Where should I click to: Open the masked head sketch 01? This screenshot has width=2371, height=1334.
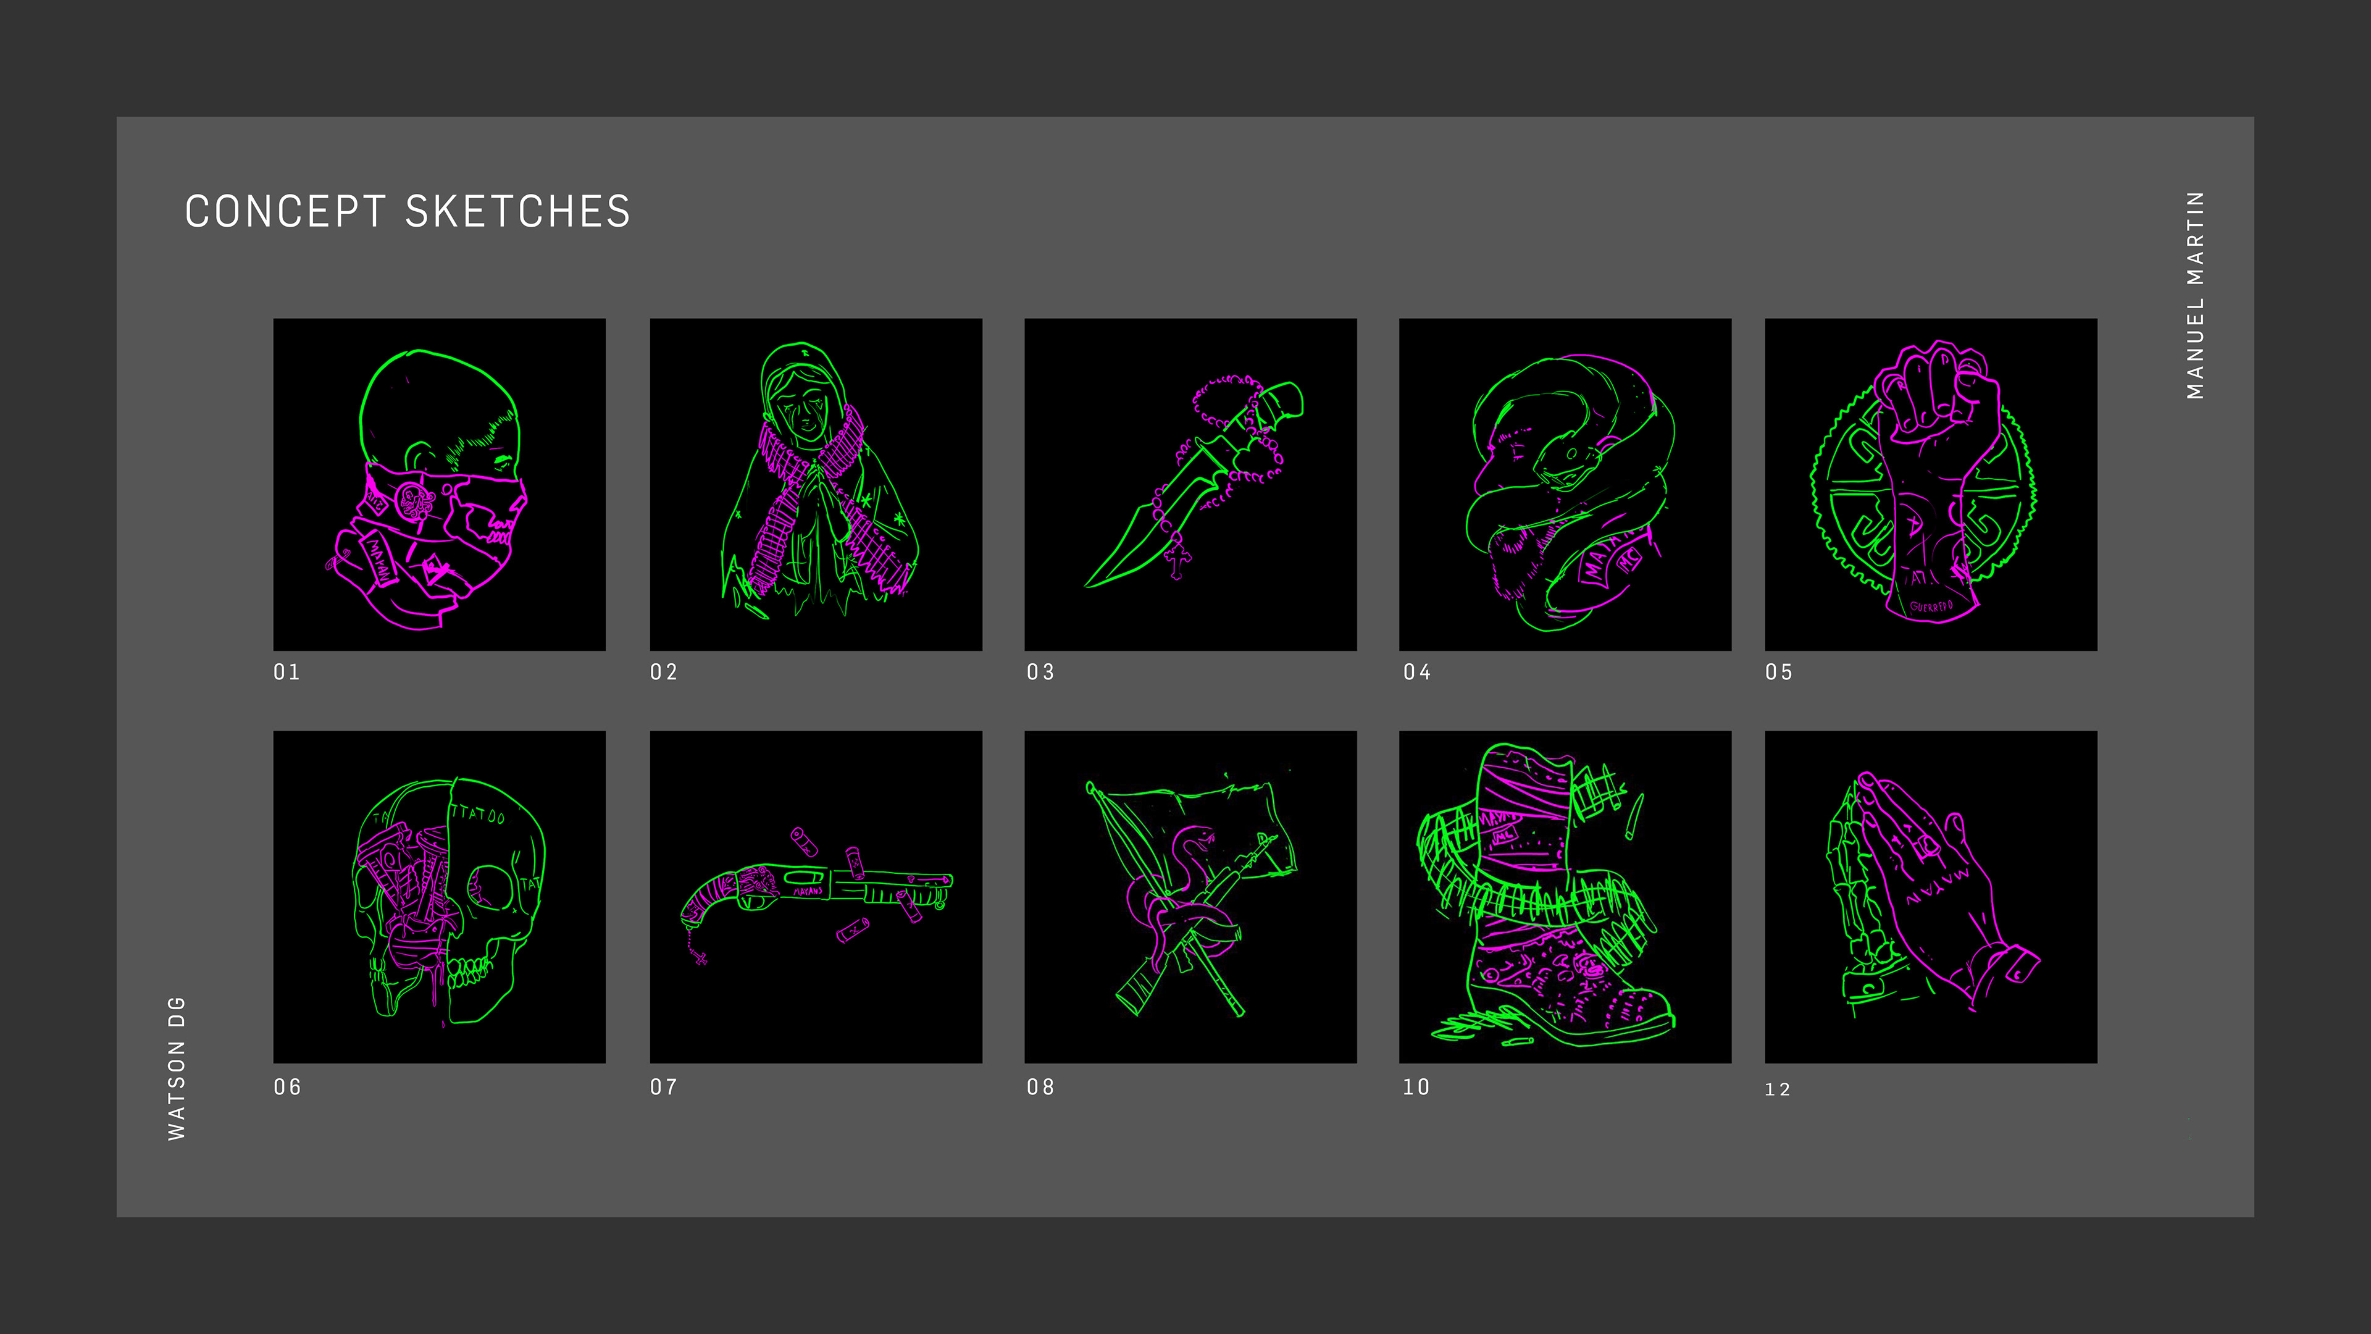[x=439, y=484]
